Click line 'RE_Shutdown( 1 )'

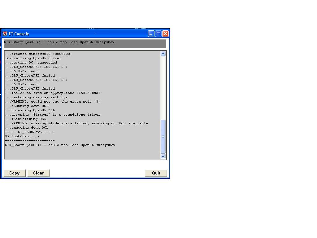pos(22,136)
